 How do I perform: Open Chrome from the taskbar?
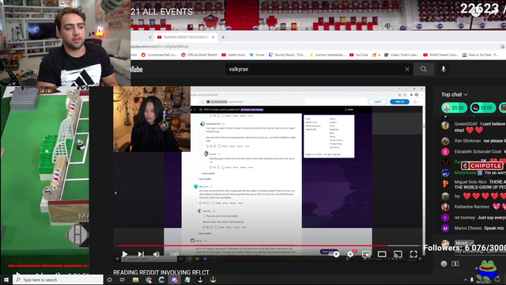[x=149, y=279]
